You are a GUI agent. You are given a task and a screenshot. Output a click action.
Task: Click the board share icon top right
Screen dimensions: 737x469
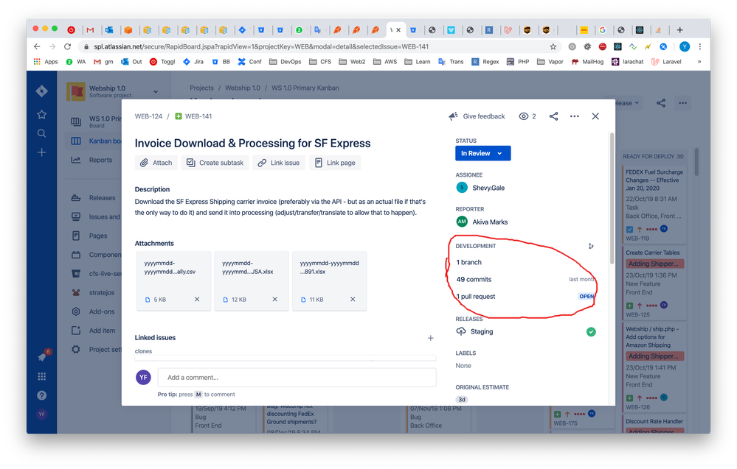coord(661,103)
